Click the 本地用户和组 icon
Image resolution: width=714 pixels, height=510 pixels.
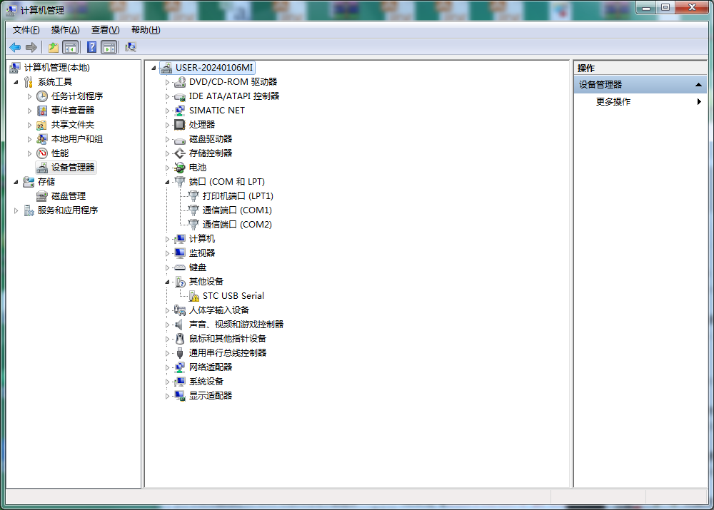click(x=42, y=139)
